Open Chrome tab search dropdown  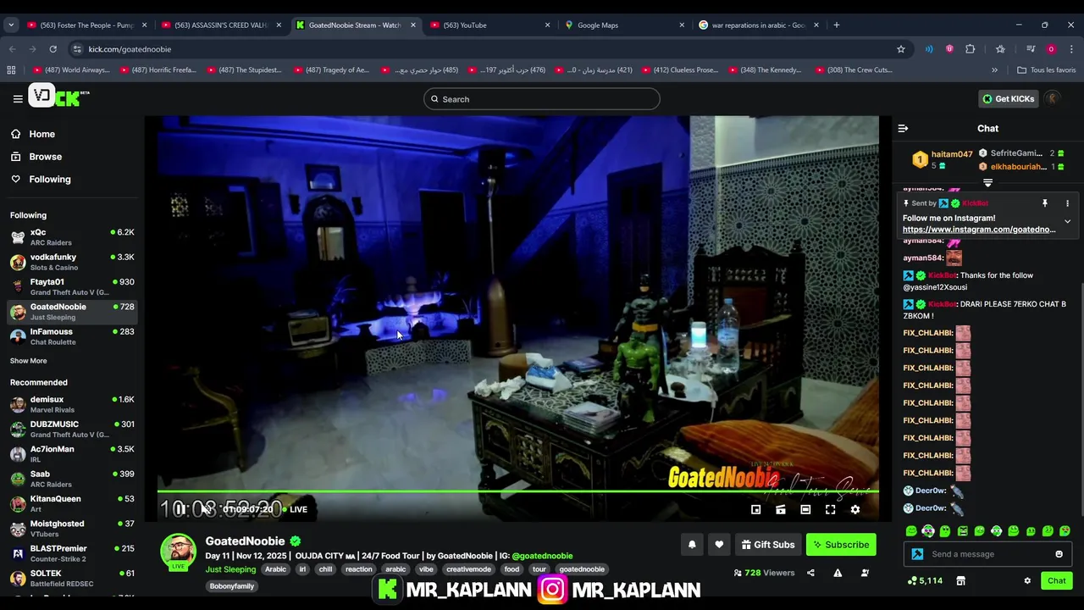11,25
